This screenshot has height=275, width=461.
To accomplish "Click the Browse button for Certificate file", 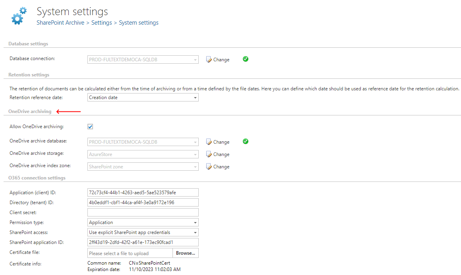I will click(185, 253).
